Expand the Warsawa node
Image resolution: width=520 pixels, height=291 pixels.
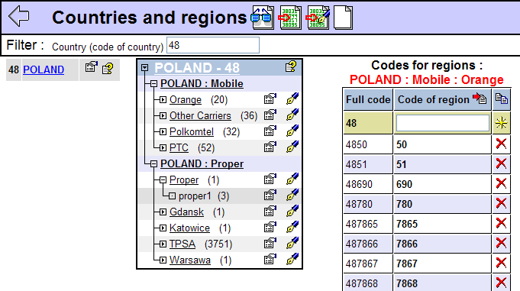coord(163,260)
